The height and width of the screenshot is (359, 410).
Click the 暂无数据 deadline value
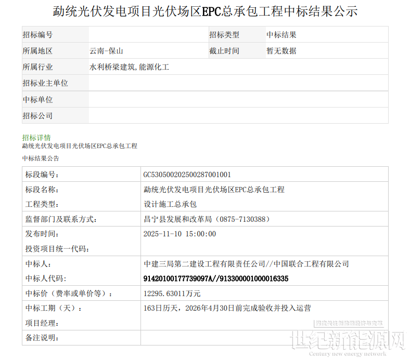point(281,51)
